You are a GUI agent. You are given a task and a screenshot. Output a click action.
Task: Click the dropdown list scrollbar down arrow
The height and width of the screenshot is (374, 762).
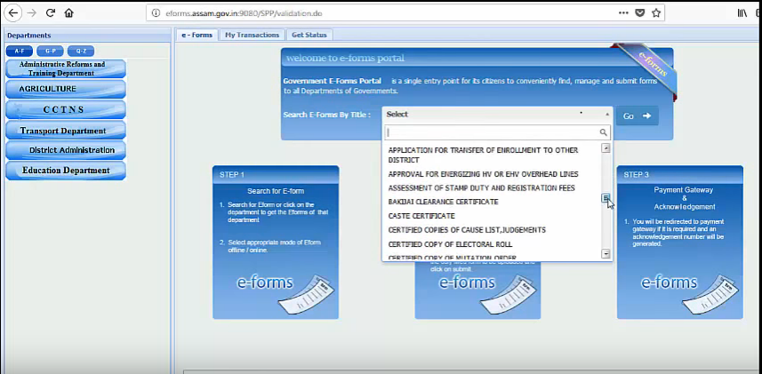(x=606, y=253)
